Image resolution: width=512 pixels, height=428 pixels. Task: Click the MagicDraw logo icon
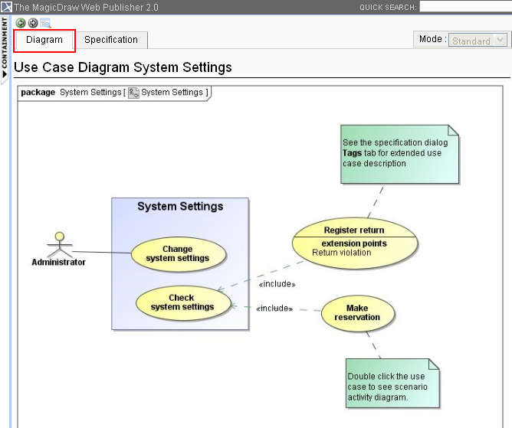click(6, 6)
